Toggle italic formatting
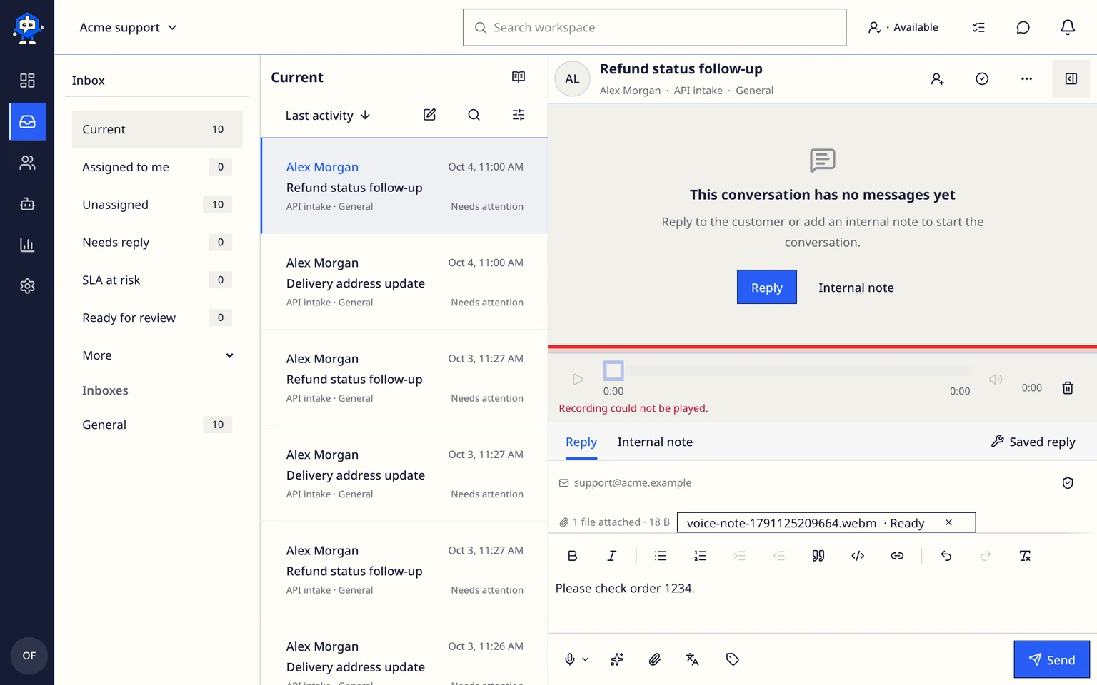 click(611, 556)
